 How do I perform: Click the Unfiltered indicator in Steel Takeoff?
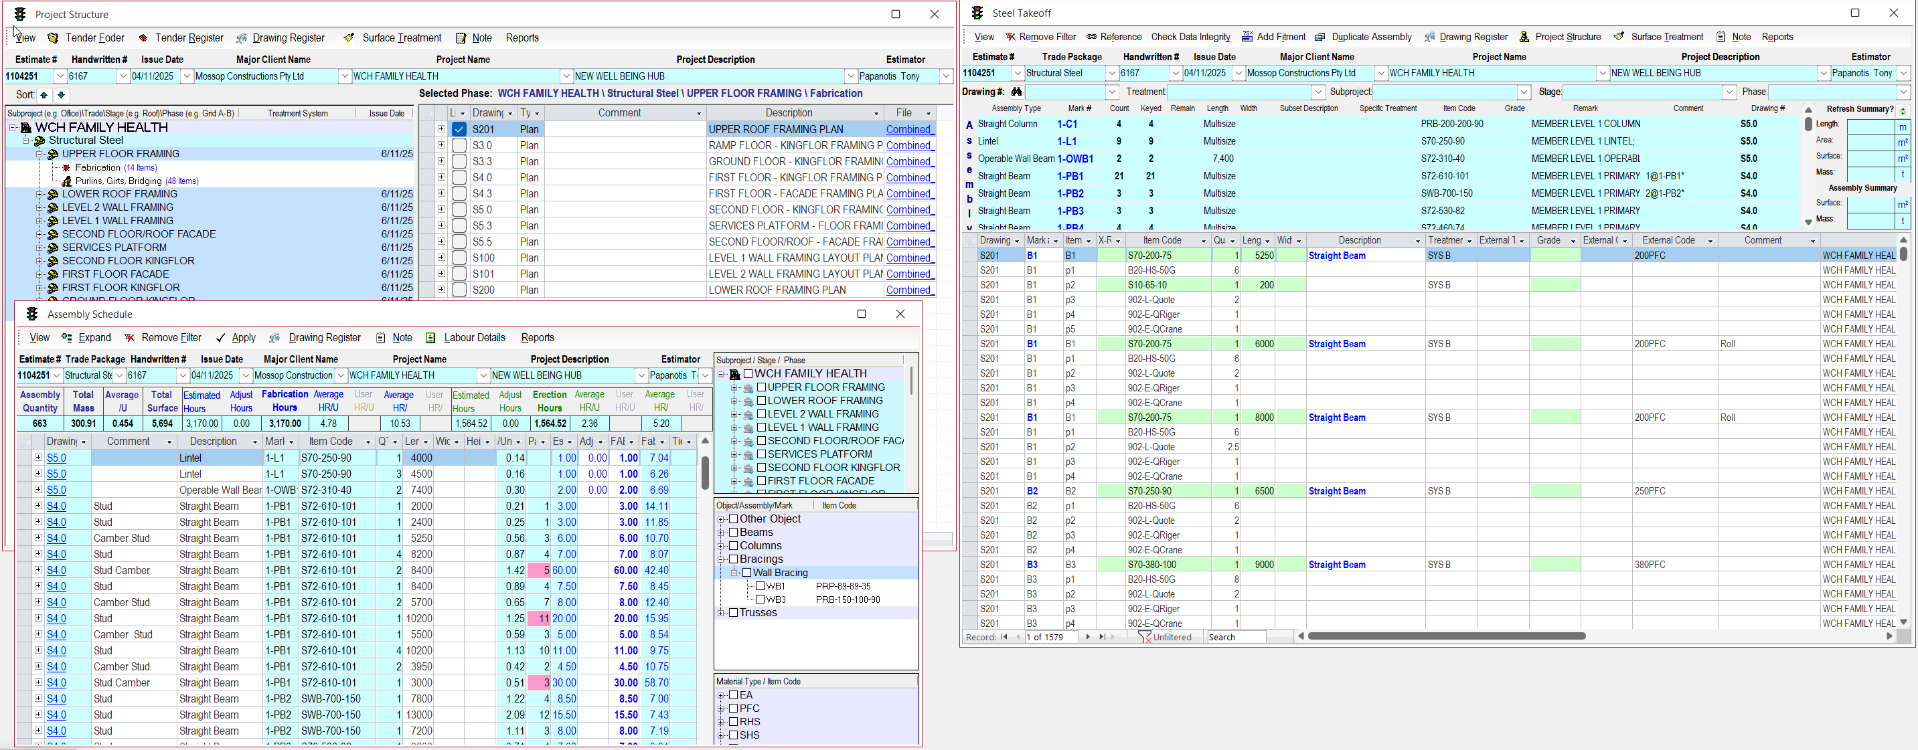[x=1166, y=637]
